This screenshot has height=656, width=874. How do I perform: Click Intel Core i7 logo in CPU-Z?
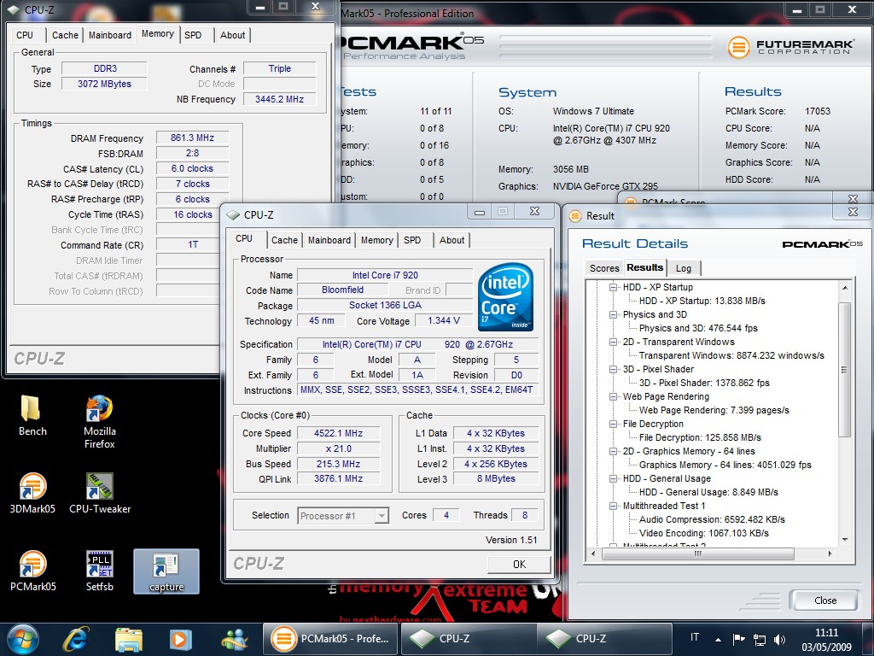coord(505,296)
